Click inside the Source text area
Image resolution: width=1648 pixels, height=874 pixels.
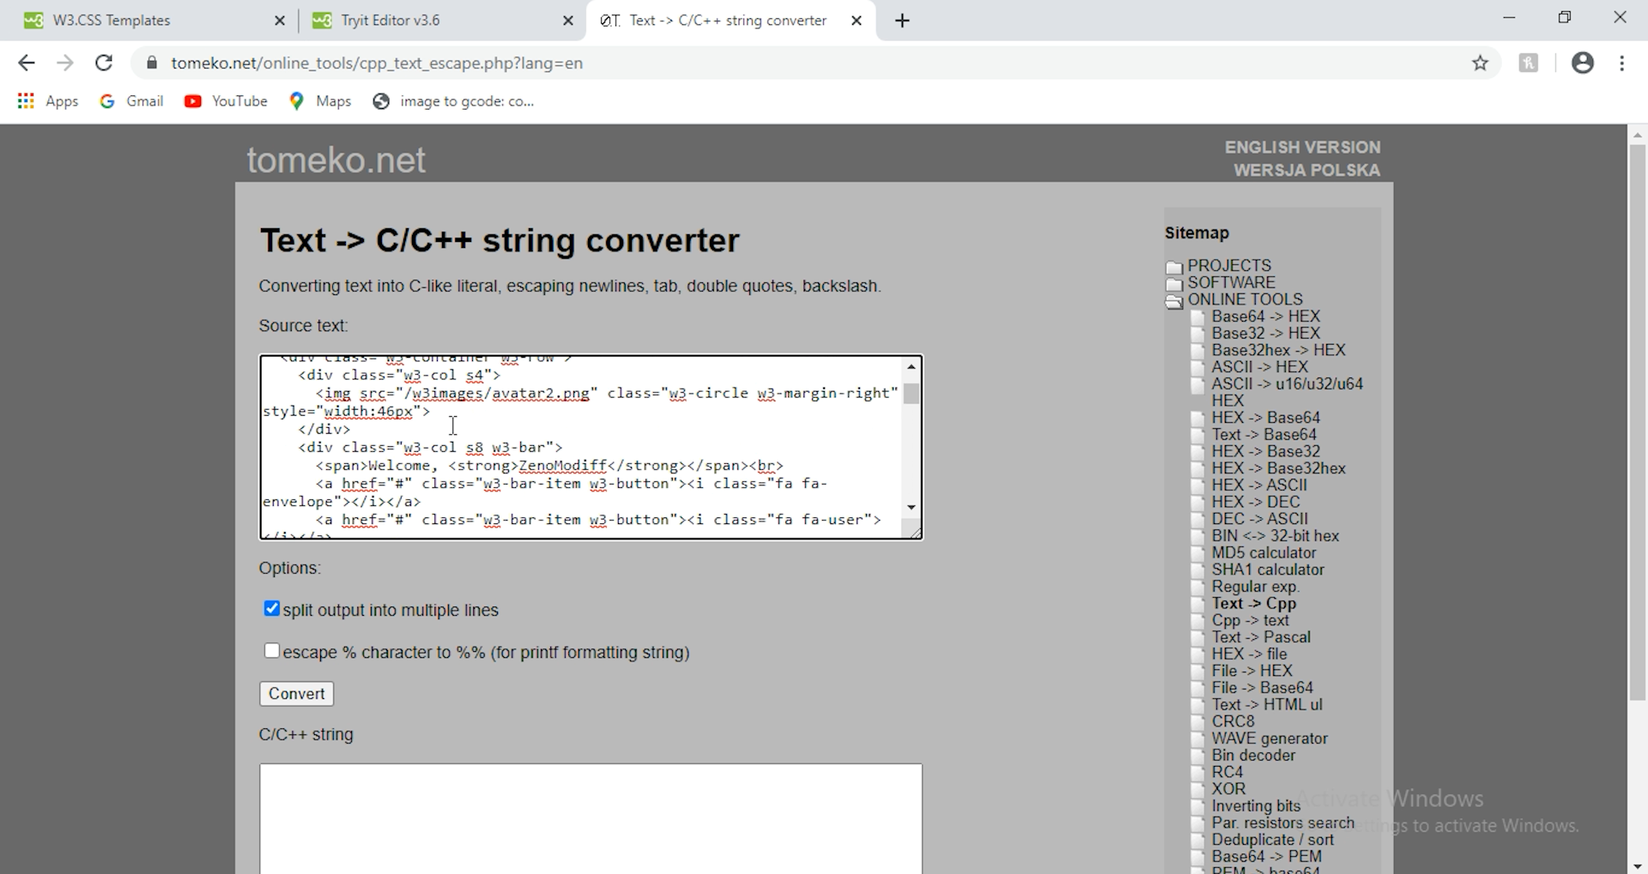click(x=584, y=446)
